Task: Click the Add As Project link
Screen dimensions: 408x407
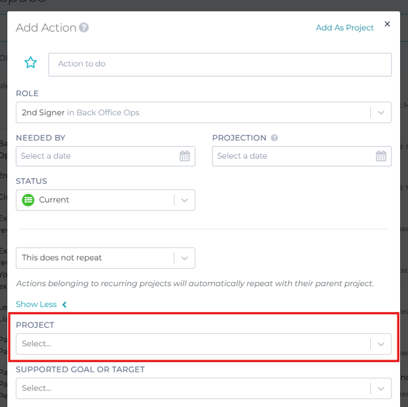Action: point(345,27)
